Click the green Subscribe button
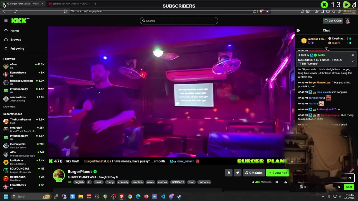The width and height of the screenshot is (358, 201). 278,173
